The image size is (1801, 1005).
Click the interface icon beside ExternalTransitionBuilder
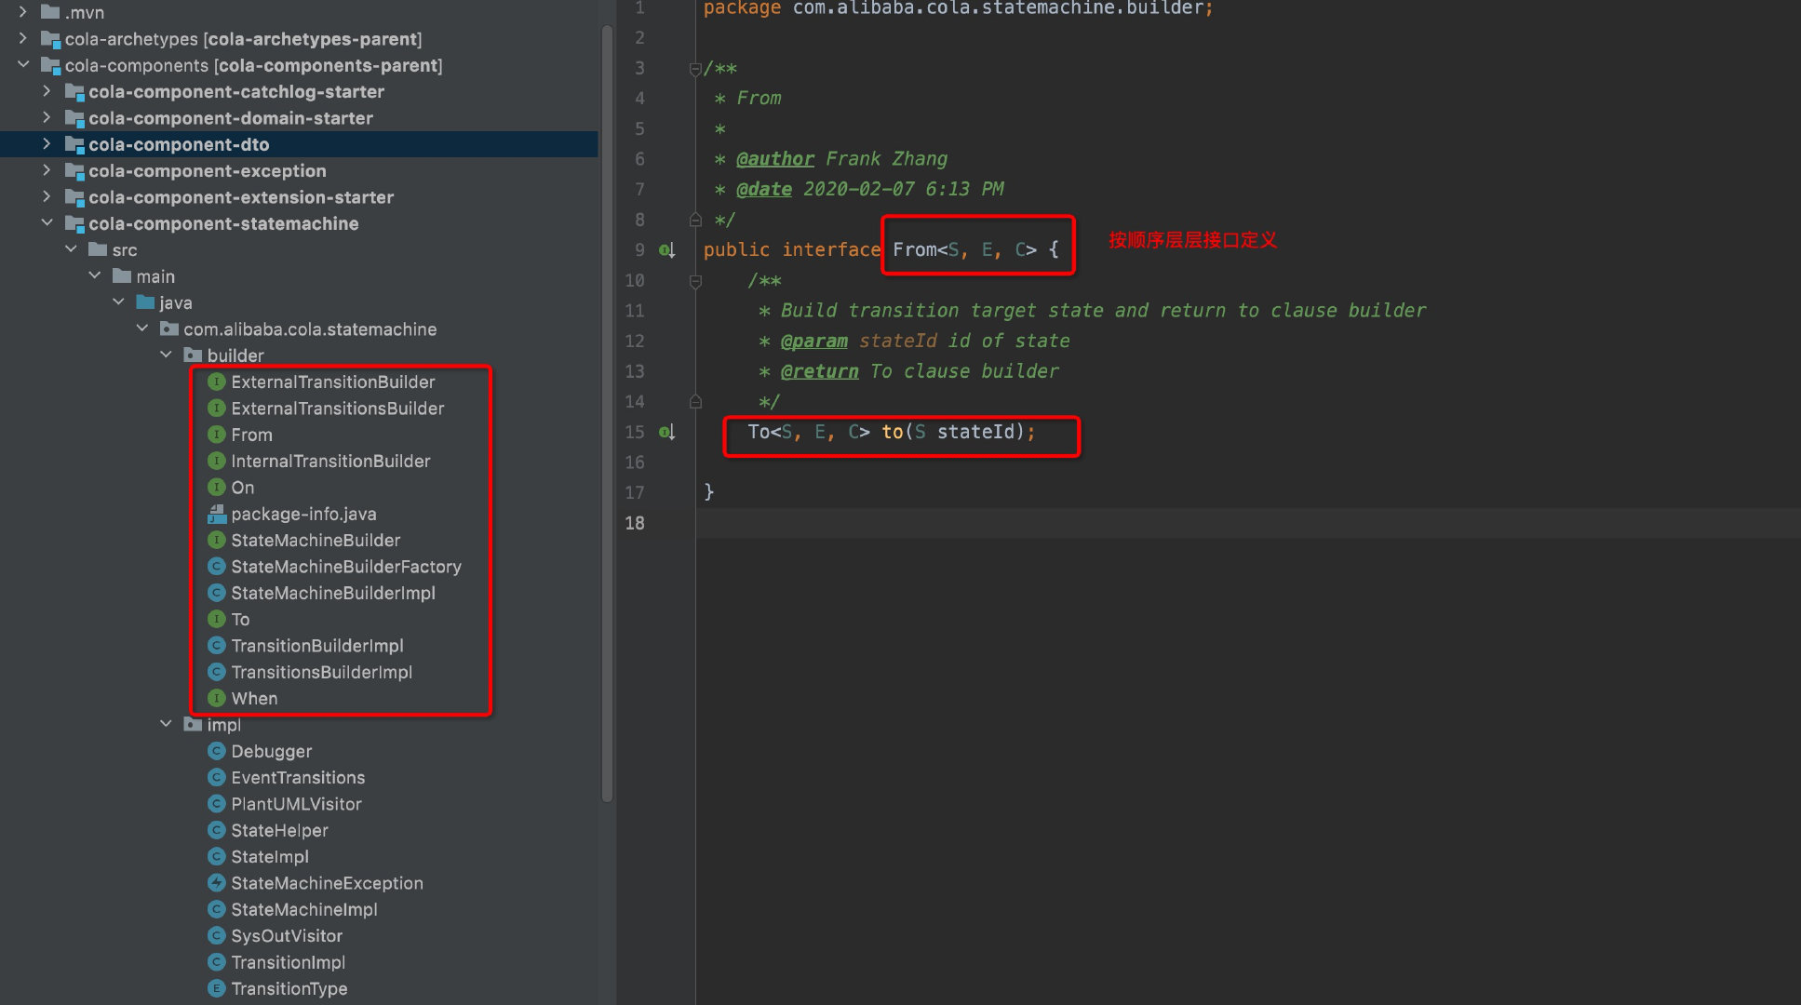point(217,382)
